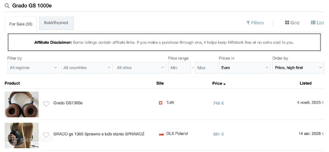Click the Affiliate Disclaimer notice text
Viewport: 329px width, 152px height.
pos(164,42)
